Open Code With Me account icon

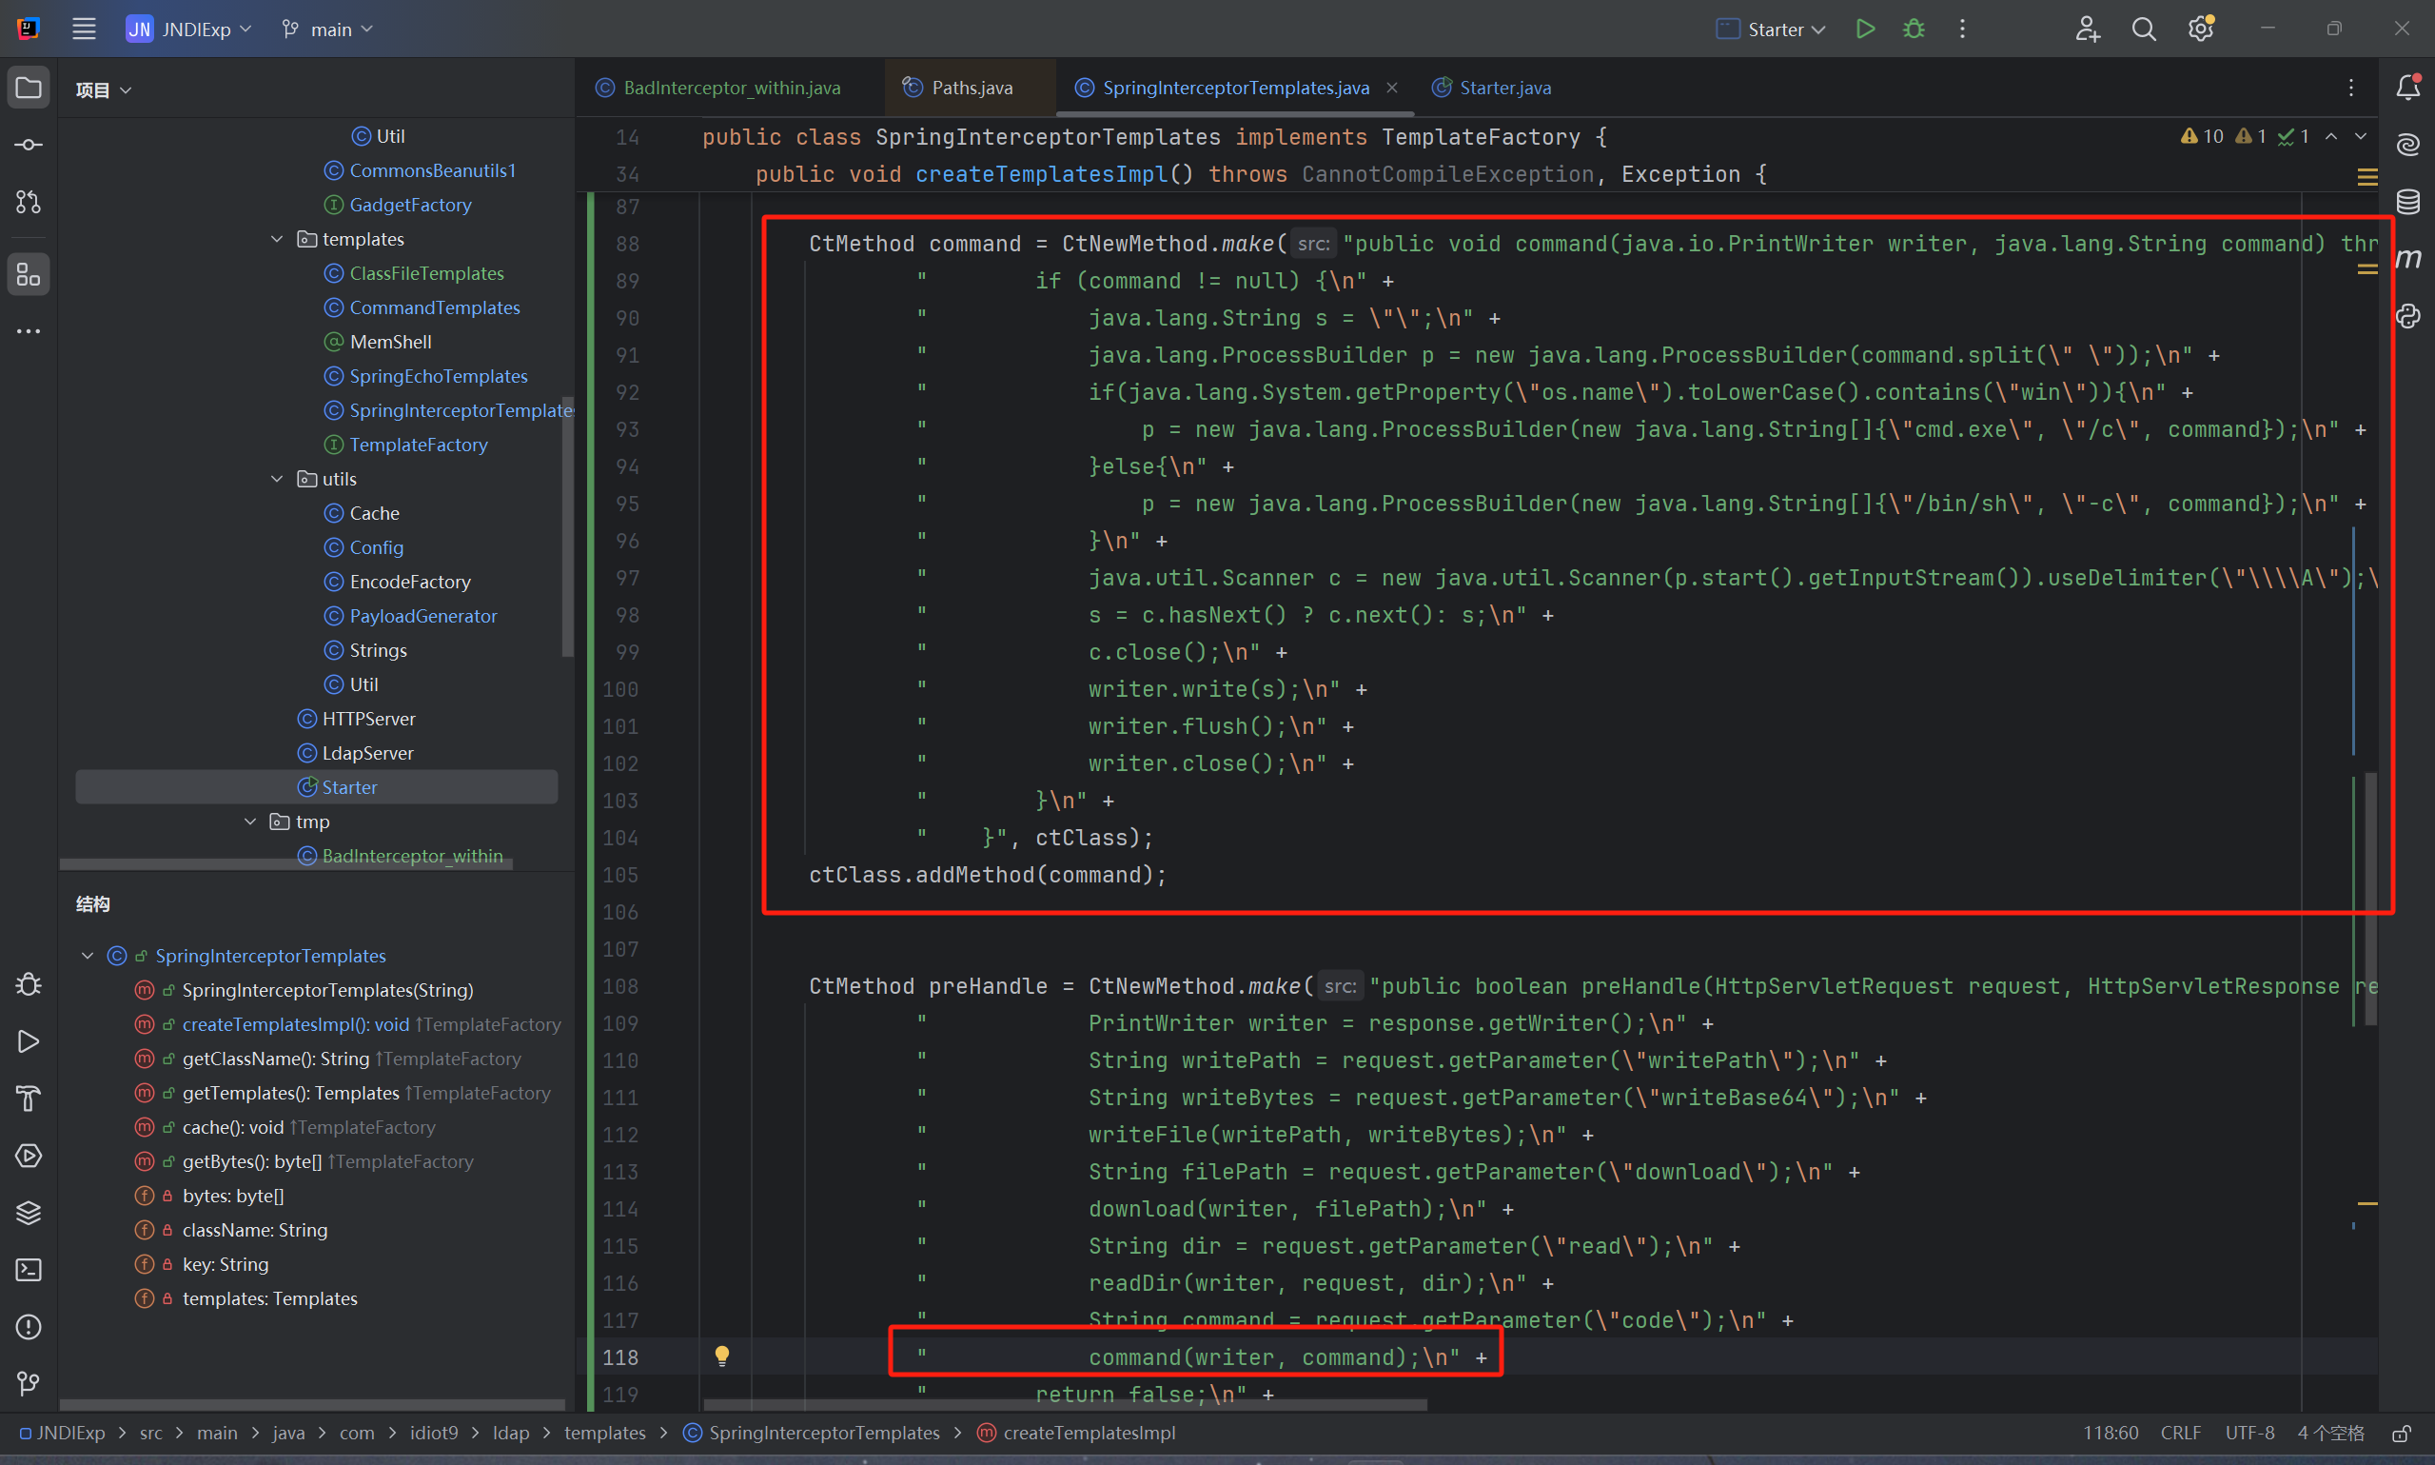[2088, 29]
